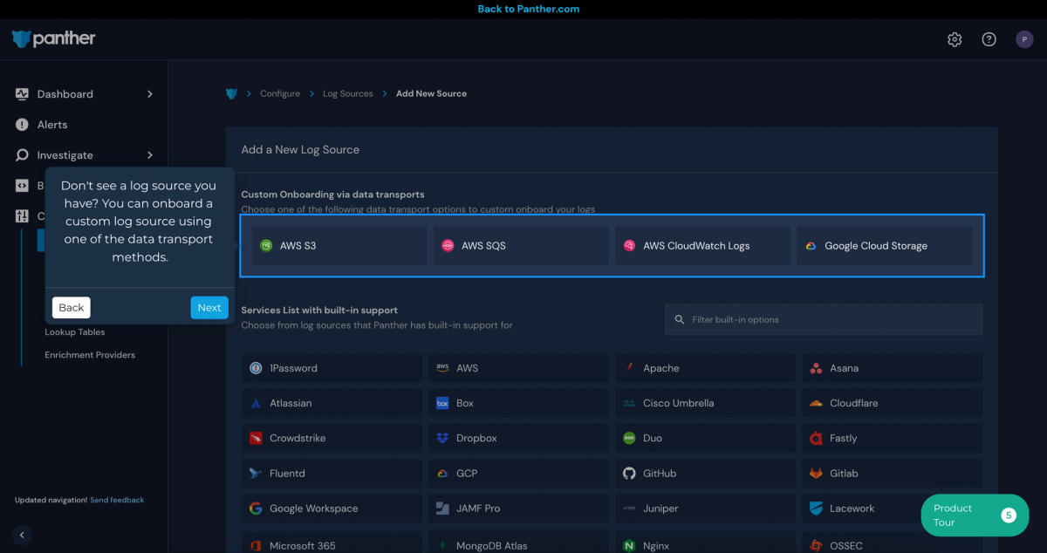The width and height of the screenshot is (1047, 553).
Task: Click the Filter built-in options field
Action: coord(824,319)
